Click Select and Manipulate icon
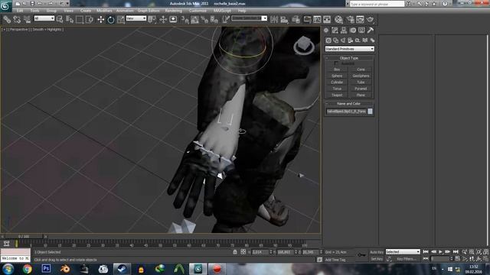 pos(163,20)
